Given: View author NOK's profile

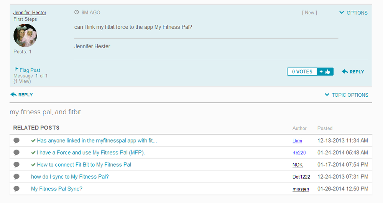Looking at the screenshot, I should tap(298, 165).
